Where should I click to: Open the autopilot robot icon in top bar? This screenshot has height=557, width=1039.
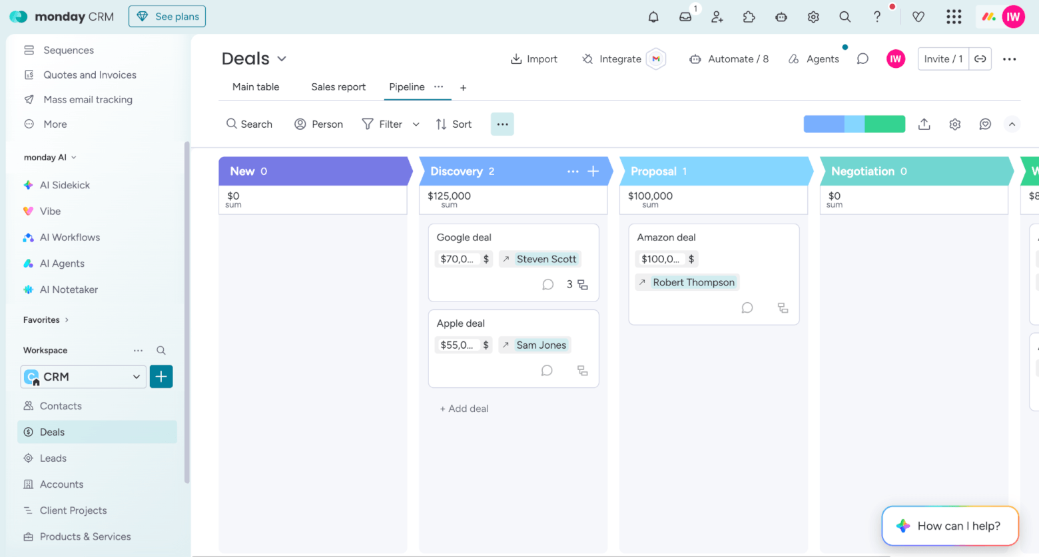tap(781, 17)
